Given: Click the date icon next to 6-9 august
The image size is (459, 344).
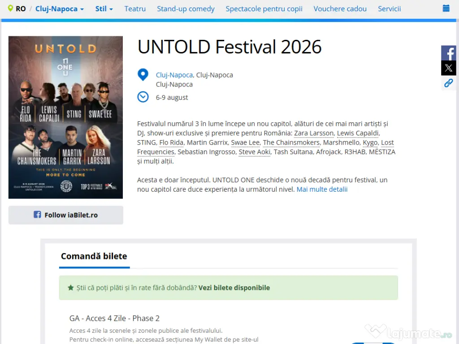Looking at the screenshot, I should click(143, 97).
